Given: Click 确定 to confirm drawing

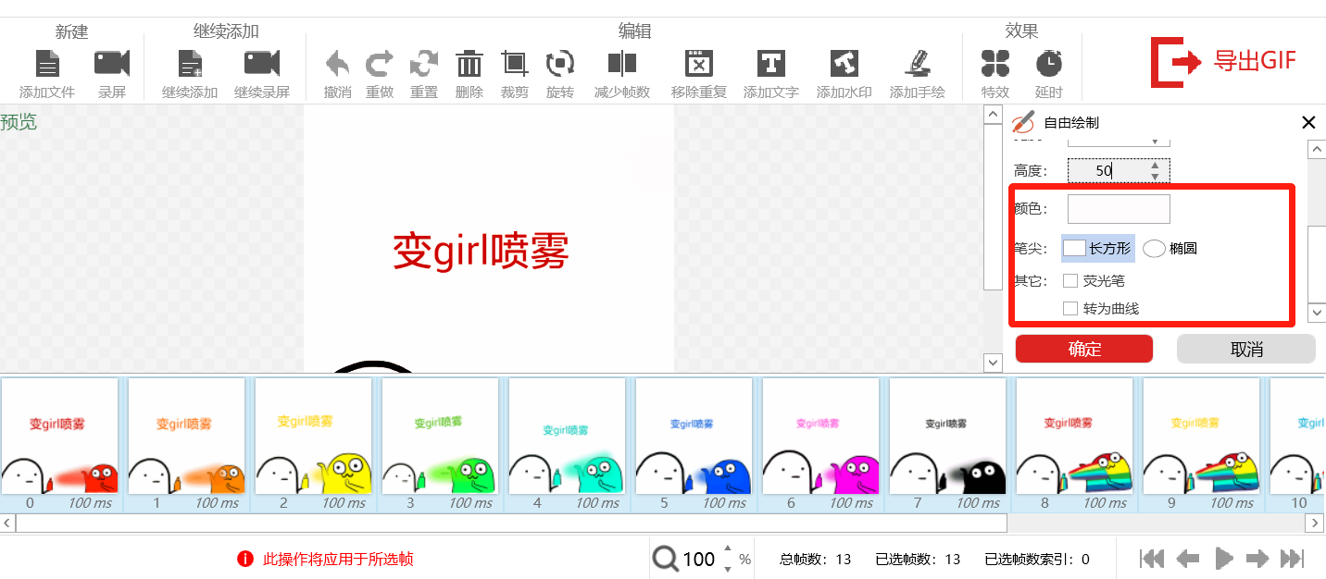Looking at the screenshot, I should point(1084,349).
